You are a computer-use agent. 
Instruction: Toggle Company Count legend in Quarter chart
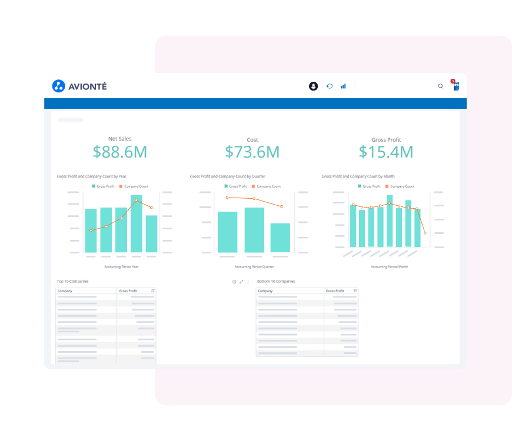pyautogui.click(x=269, y=186)
